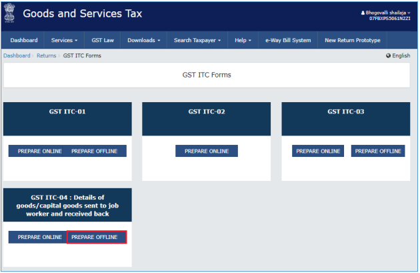The height and width of the screenshot is (273, 420).
Task: Click the Goods and Services Tax title
Action: coord(83,13)
